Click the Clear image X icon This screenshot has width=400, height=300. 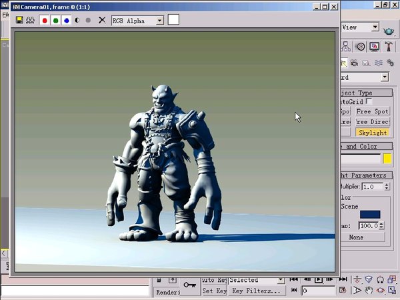pos(102,20)
